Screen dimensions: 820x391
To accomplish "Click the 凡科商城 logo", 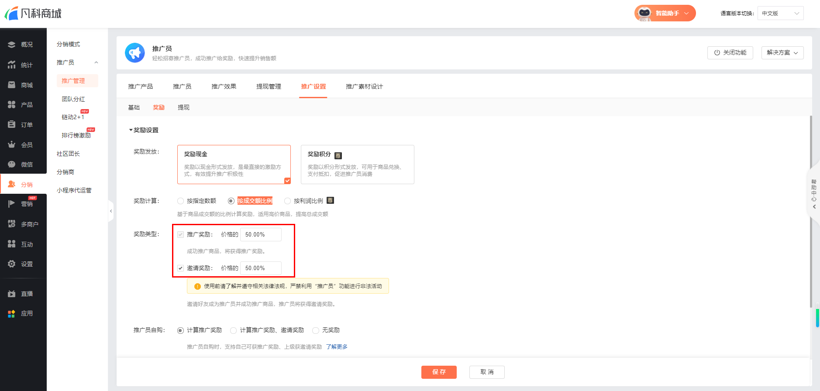I will [x=33, y=14].
